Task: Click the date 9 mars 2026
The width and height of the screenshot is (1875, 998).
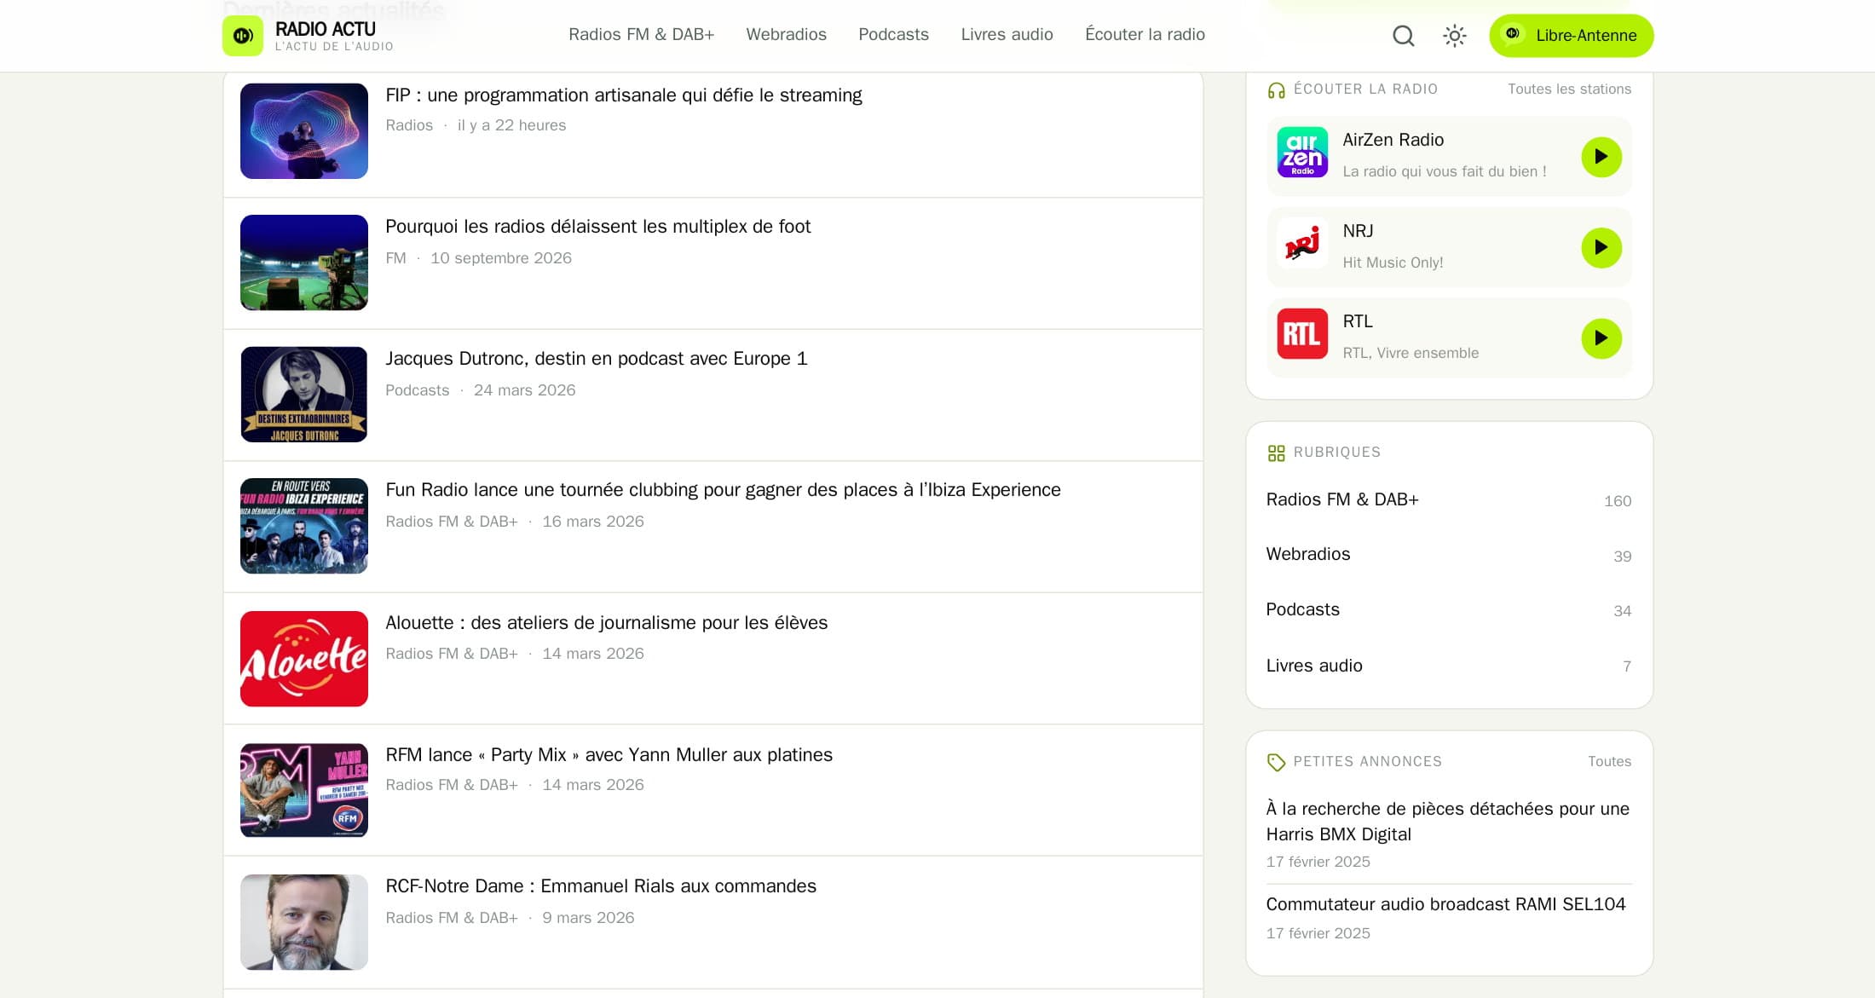Action: 588,918
